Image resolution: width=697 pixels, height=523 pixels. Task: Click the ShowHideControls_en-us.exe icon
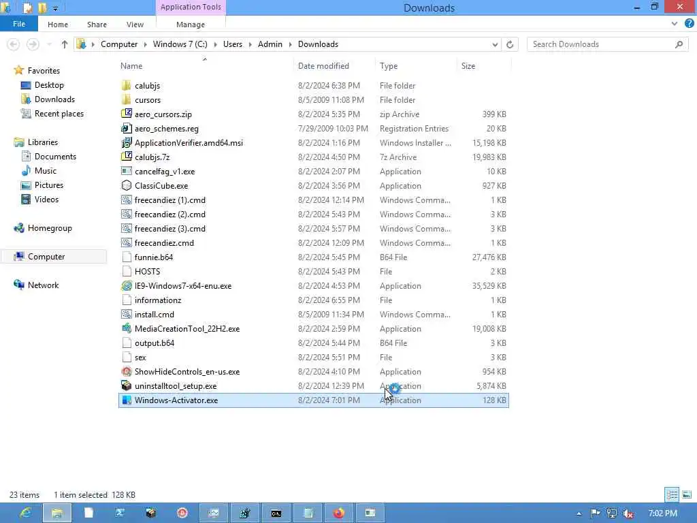click(127, 371)
